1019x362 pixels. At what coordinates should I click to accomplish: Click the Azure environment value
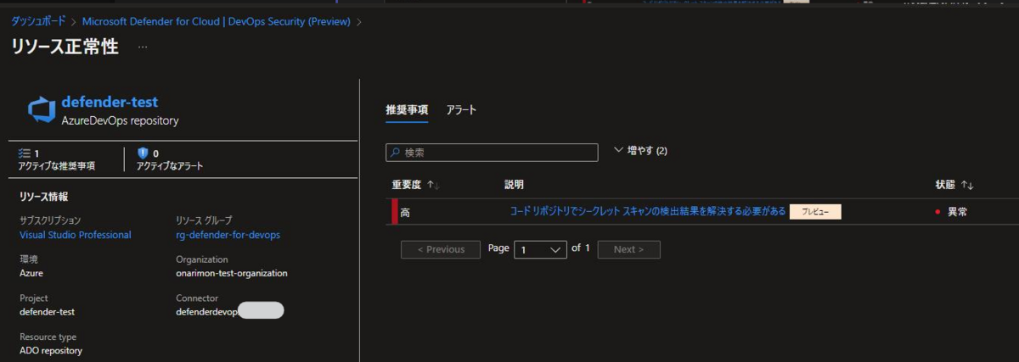(31, 273)
